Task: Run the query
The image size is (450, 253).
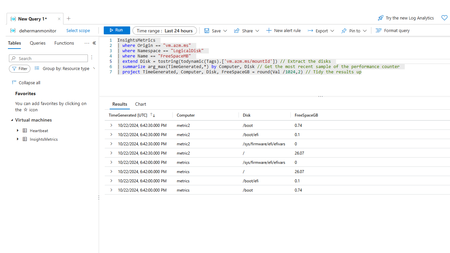Action: coord(117,30)
